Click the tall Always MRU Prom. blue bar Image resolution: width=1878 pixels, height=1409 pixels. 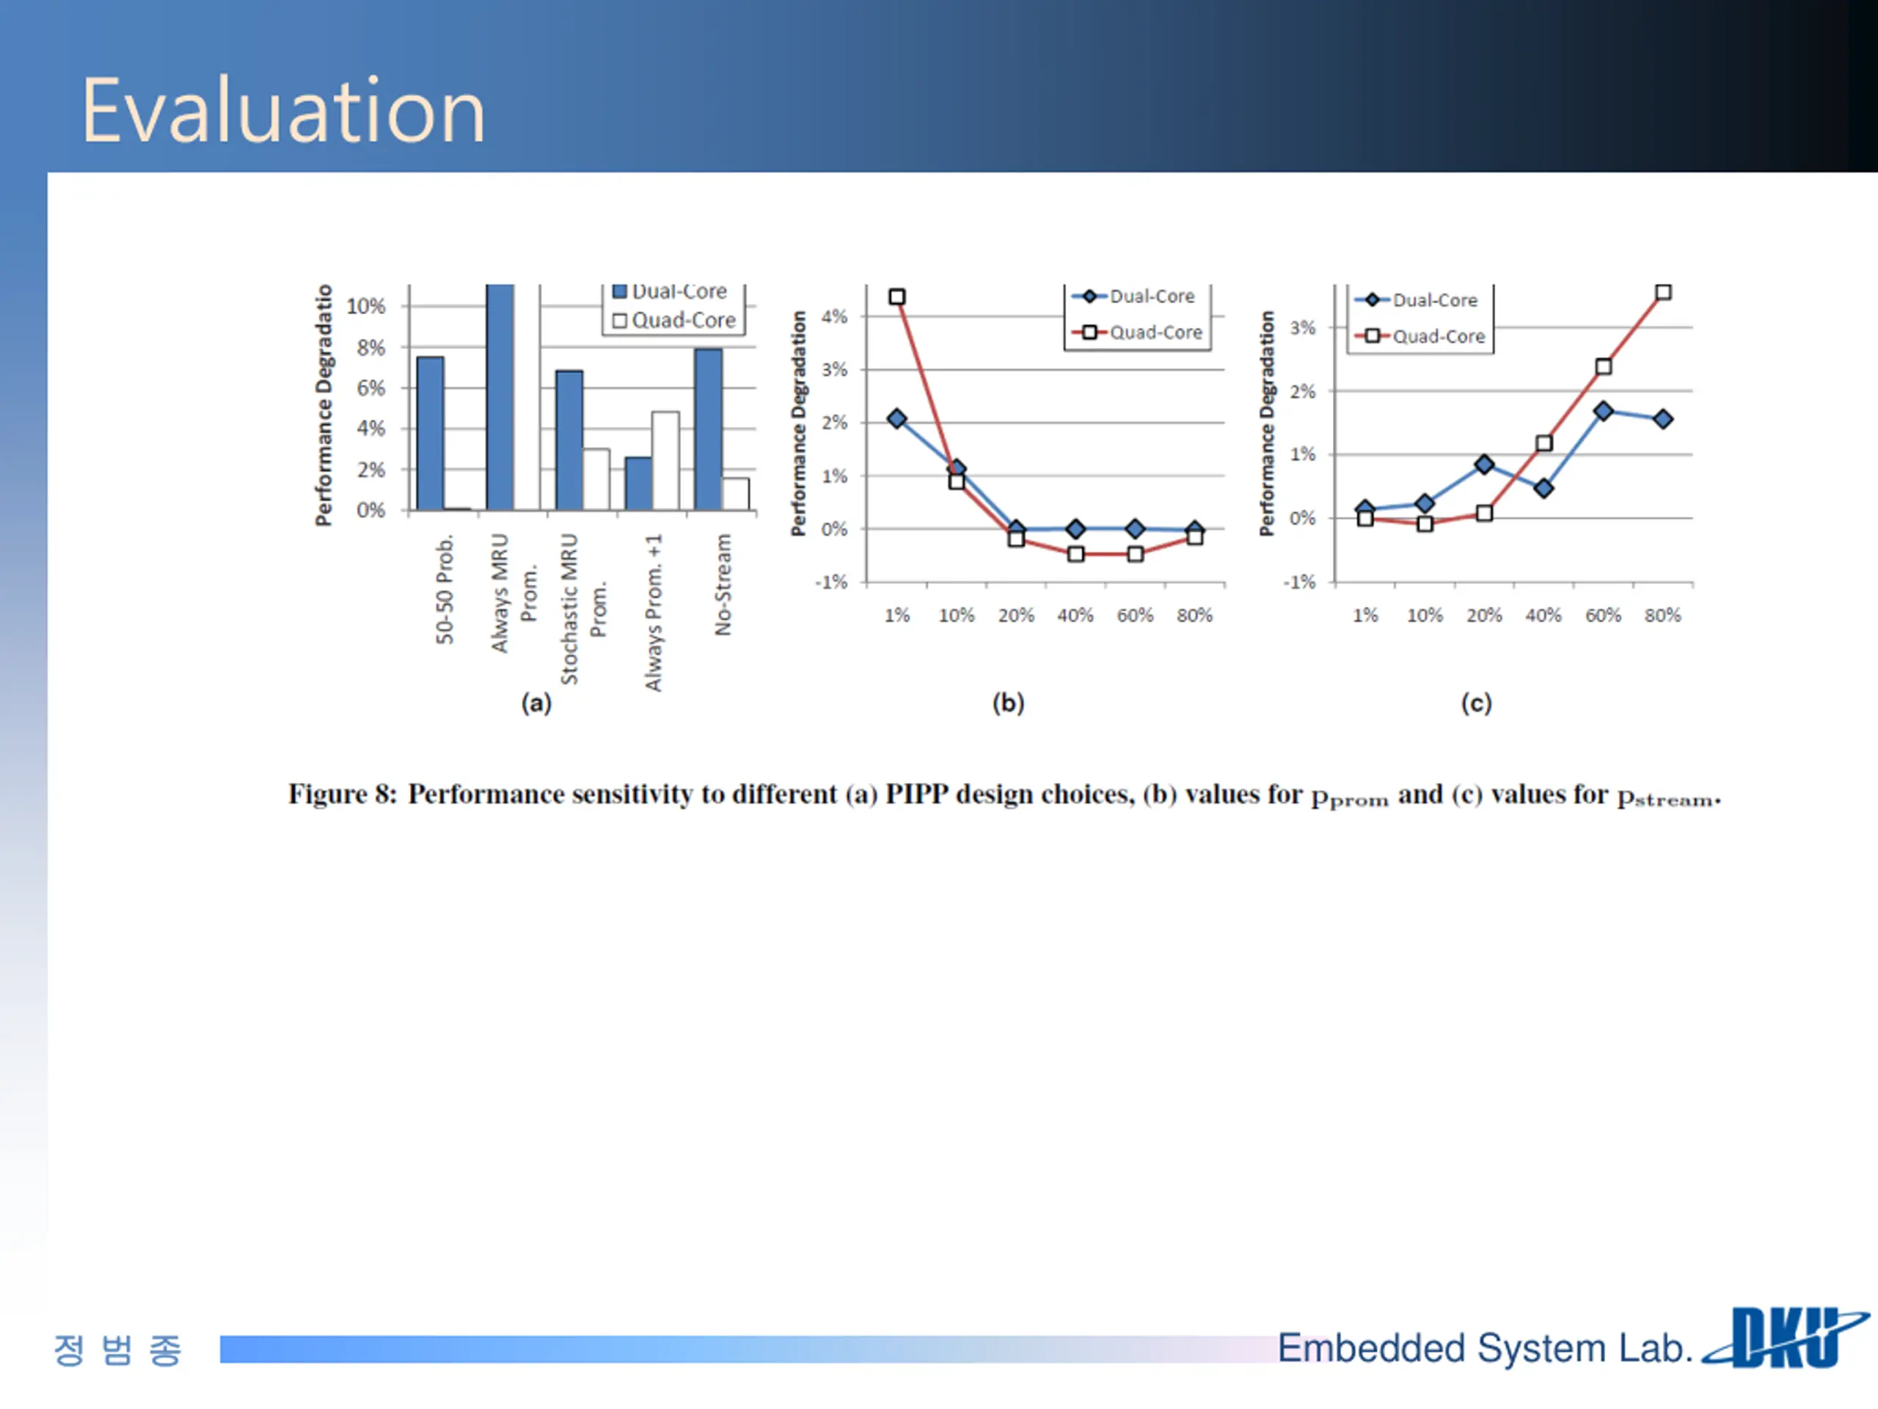pos(500,396)
